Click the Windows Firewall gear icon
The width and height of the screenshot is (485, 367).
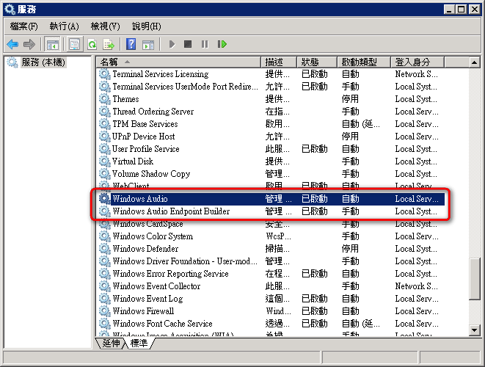coord(104,311)
